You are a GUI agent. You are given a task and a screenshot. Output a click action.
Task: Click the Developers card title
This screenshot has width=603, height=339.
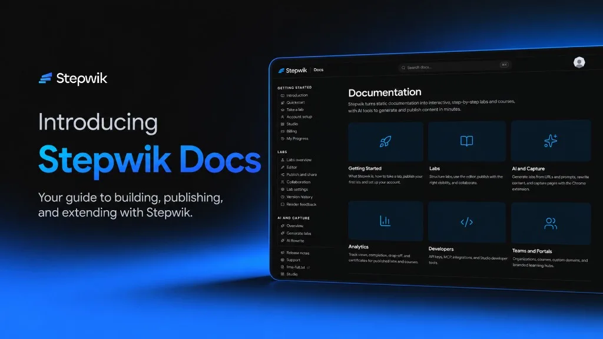pos(441,249)
